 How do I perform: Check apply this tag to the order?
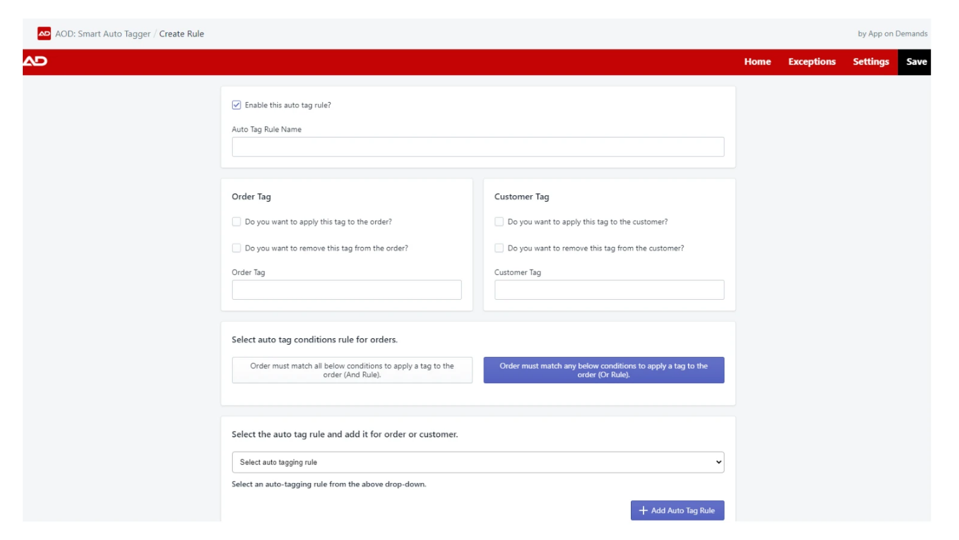[x=236, y=222]
